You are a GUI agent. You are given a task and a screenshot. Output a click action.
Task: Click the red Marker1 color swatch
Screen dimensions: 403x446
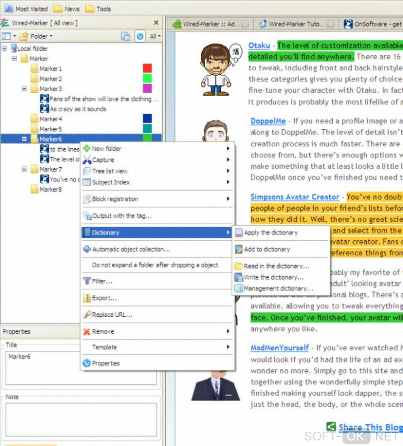(147, 68)
